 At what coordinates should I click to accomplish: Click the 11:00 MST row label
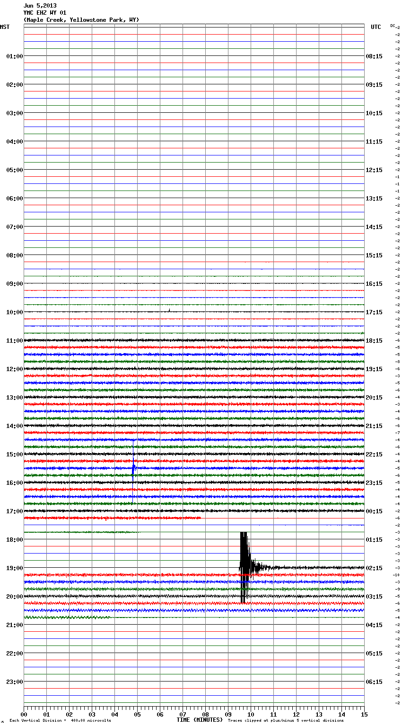click(14, 340)
